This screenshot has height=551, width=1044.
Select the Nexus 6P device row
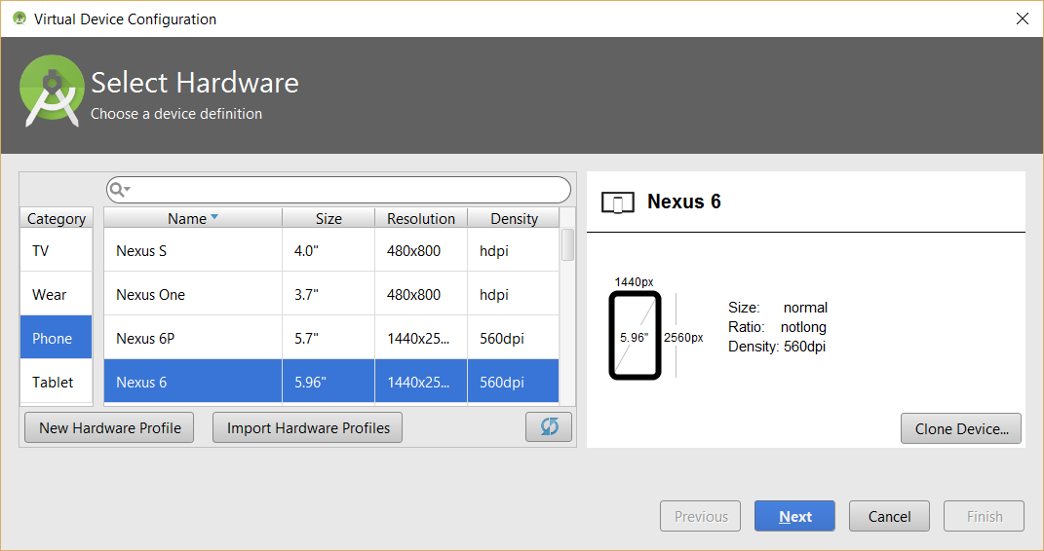331,338
